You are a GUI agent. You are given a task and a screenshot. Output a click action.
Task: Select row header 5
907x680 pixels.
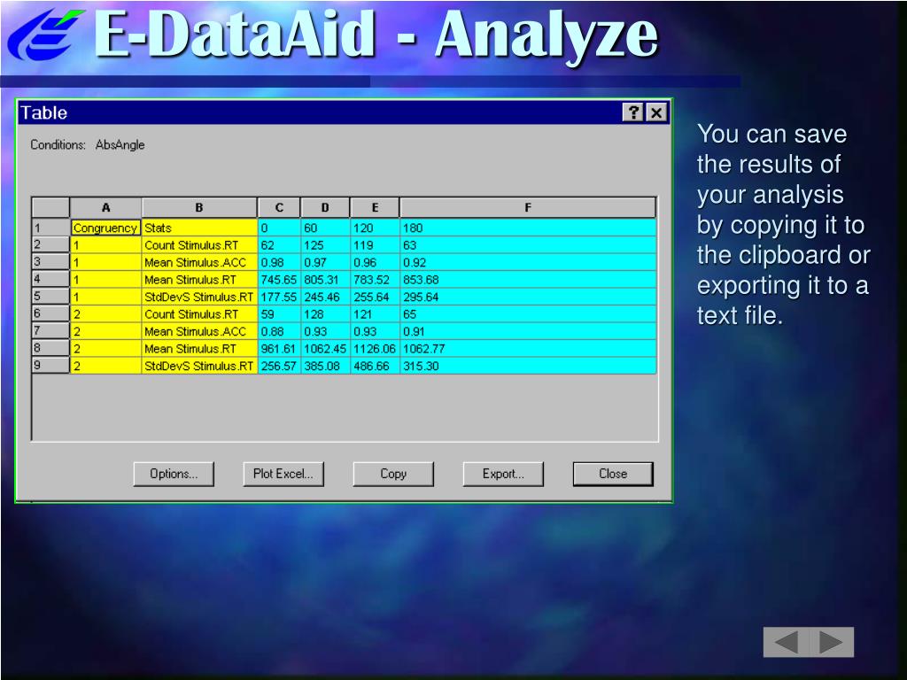click(x=50, y=297)
